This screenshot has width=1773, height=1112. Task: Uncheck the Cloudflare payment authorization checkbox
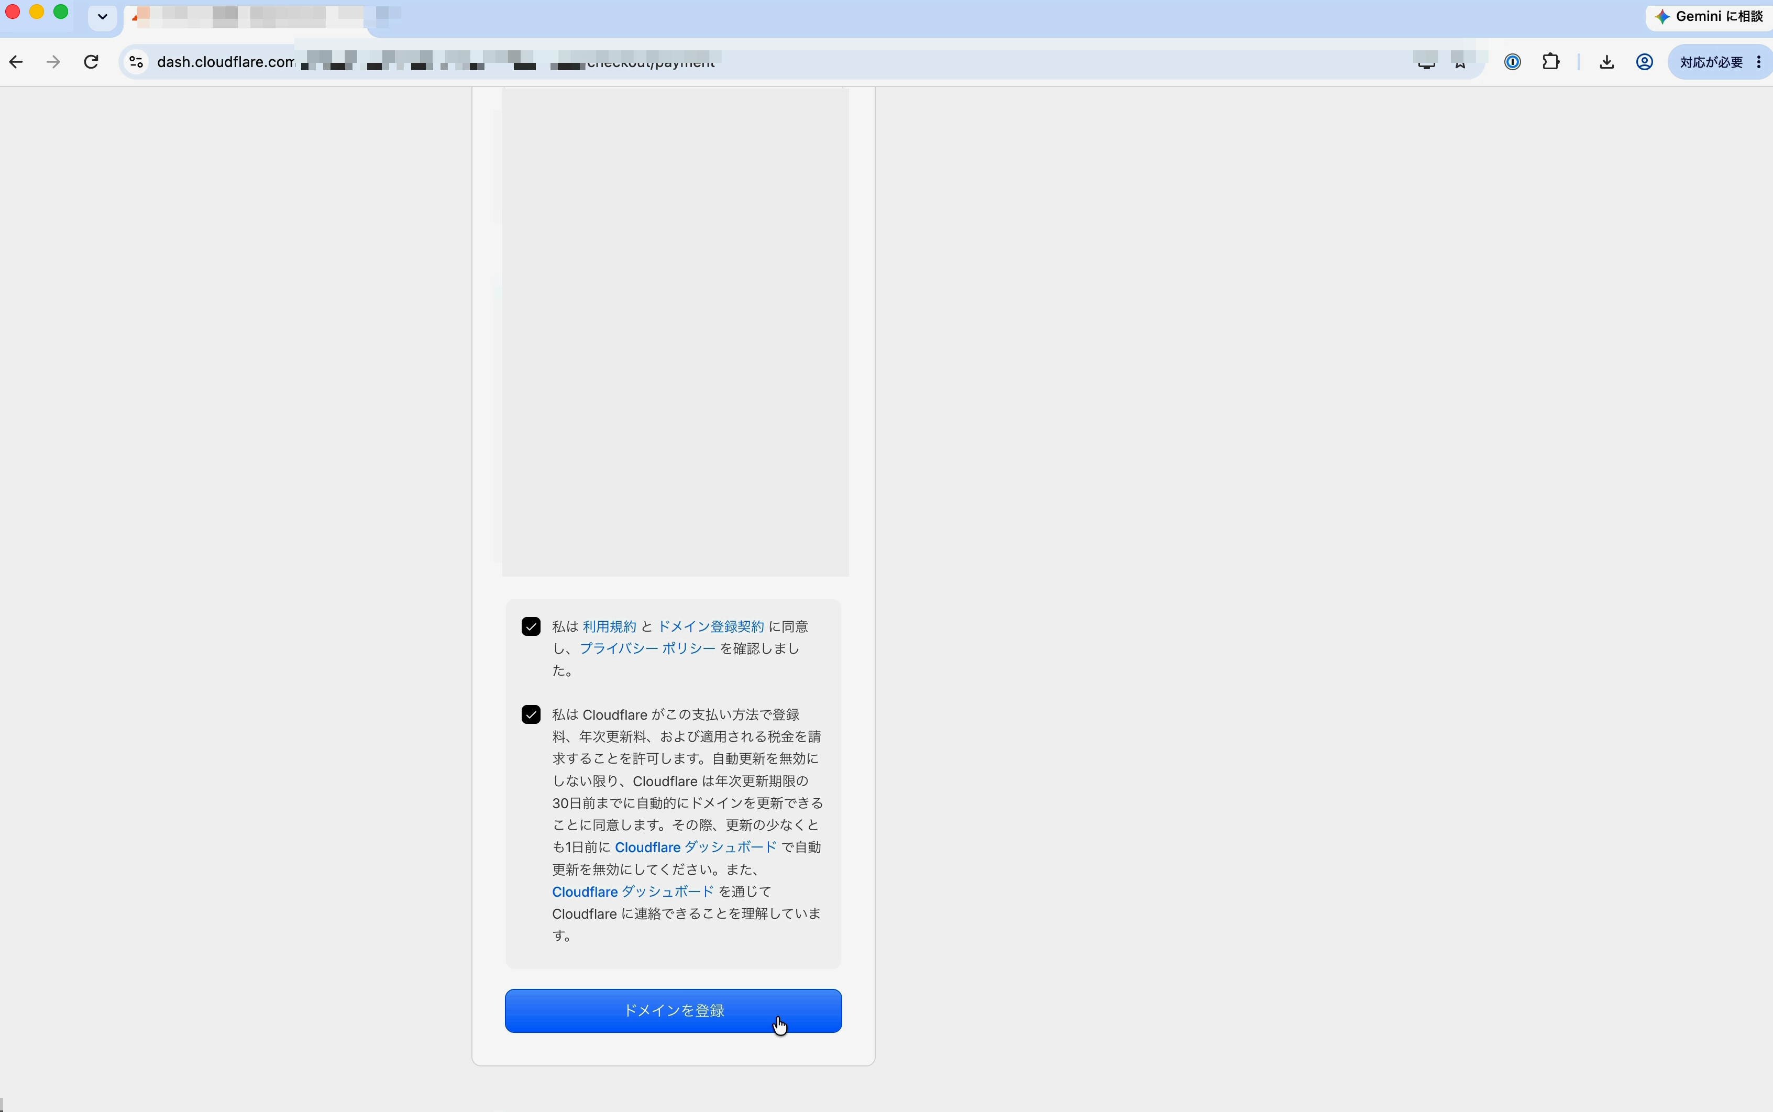(531, 715)
